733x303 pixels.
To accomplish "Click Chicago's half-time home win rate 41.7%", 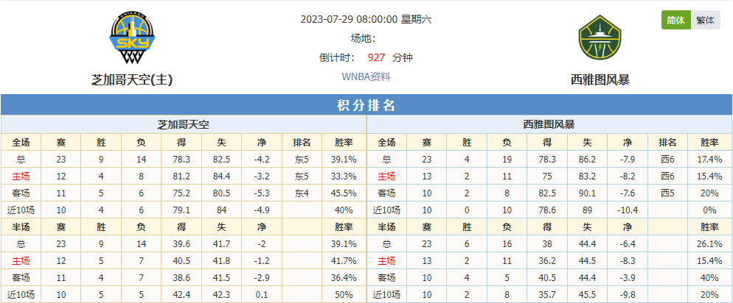I will point(344,260).
